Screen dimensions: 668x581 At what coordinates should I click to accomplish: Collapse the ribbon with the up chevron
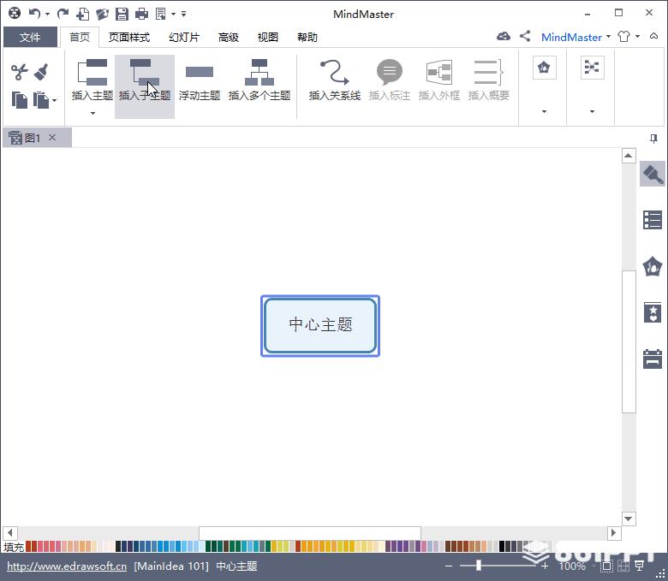pyautogui.click(x=653, y=36)
